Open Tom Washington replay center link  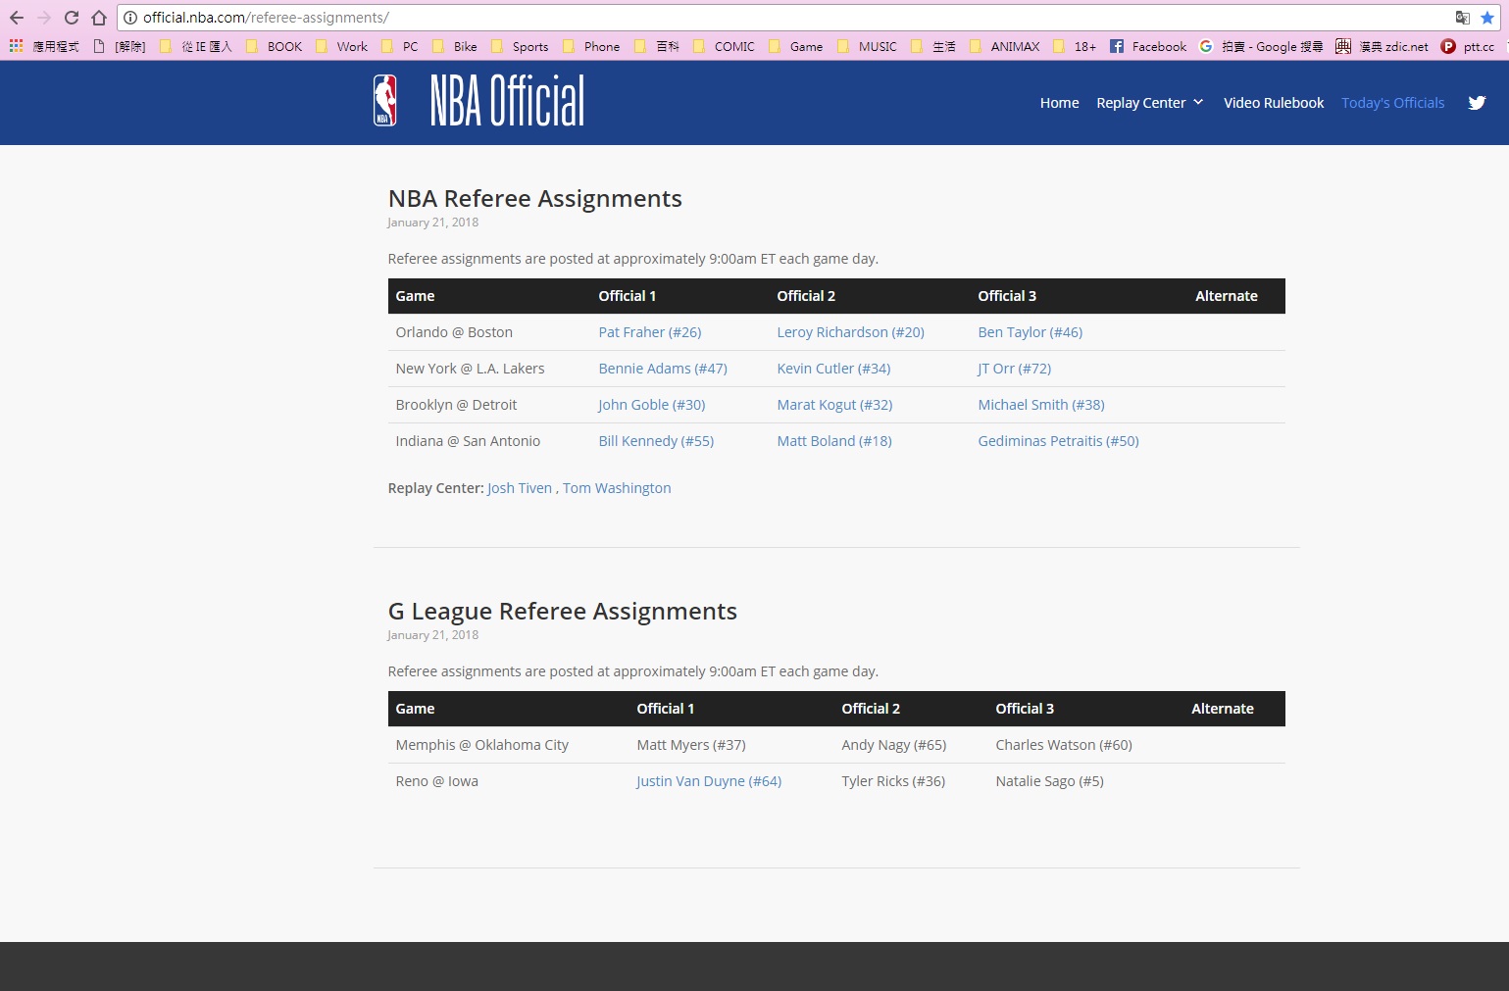pos(617,488)
